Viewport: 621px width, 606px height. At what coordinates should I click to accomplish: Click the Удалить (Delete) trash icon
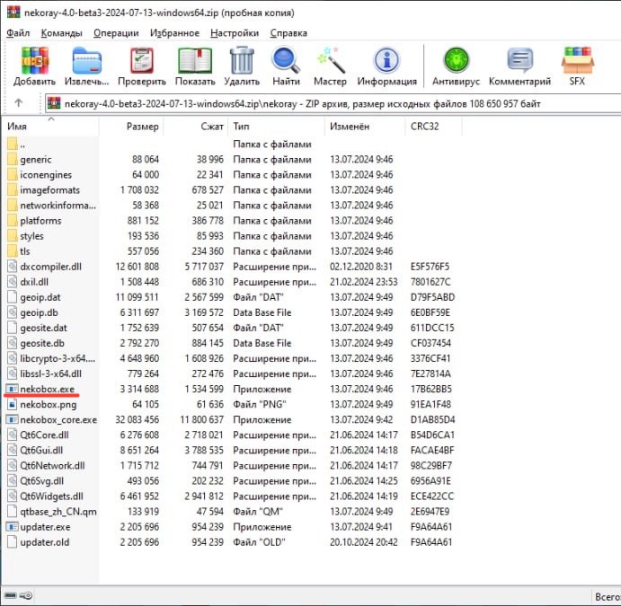[242, 60]
